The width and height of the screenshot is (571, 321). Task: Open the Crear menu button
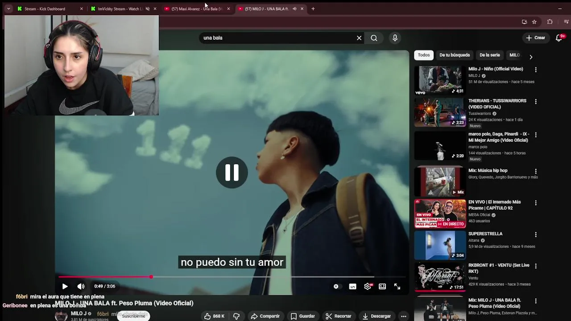pyautogui.click(x=536, y=38)
